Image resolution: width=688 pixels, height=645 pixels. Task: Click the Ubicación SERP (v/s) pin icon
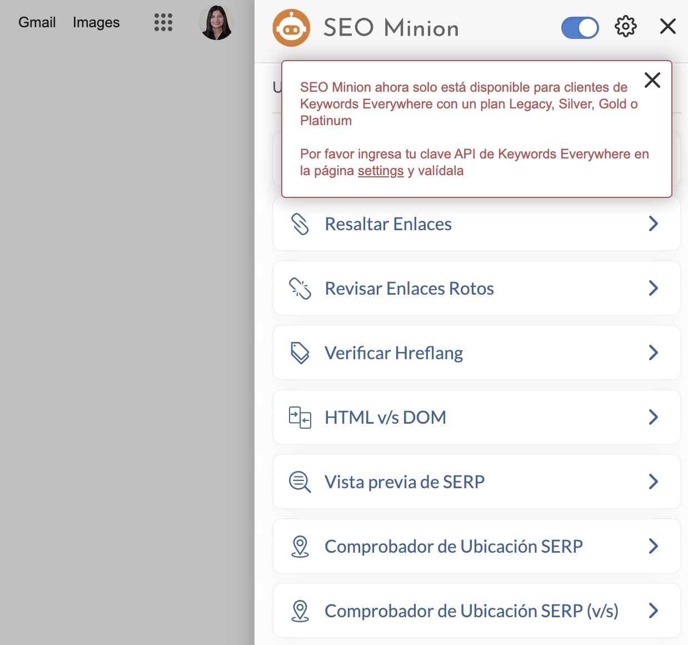pyautogui.click(x=300, y=611)
